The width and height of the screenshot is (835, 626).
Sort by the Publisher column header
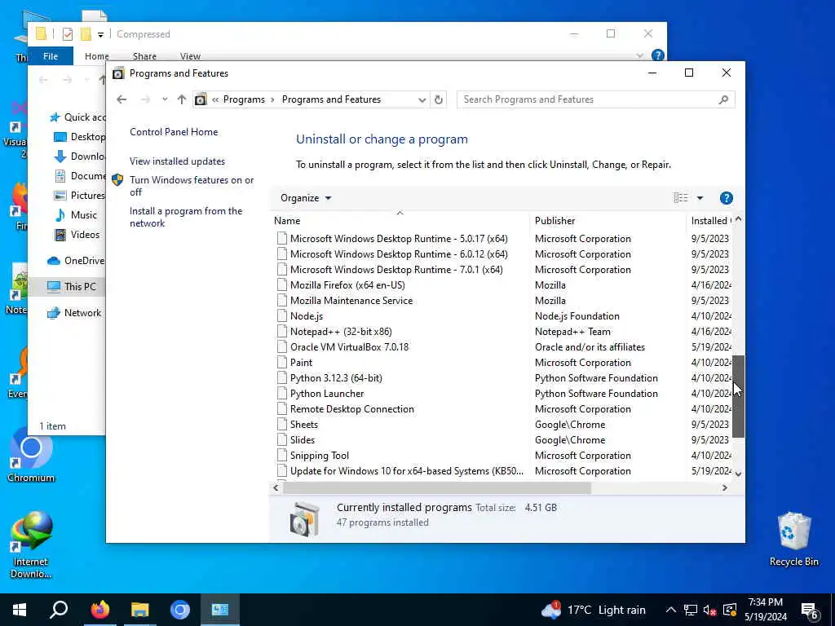[607, 220]
